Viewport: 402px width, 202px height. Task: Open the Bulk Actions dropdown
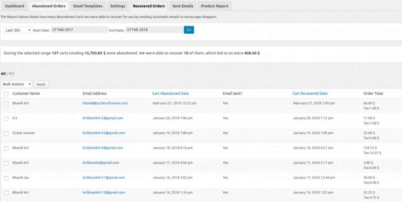[x=16, y=84]
